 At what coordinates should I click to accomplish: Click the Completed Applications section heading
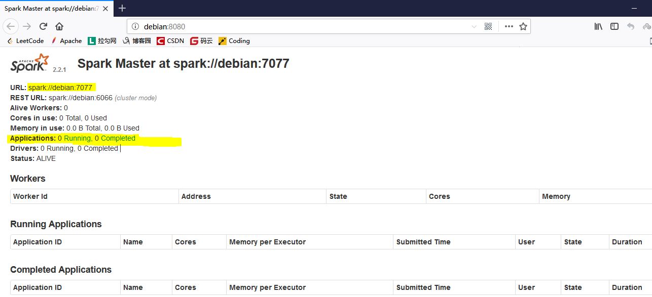tap(61, 270)
